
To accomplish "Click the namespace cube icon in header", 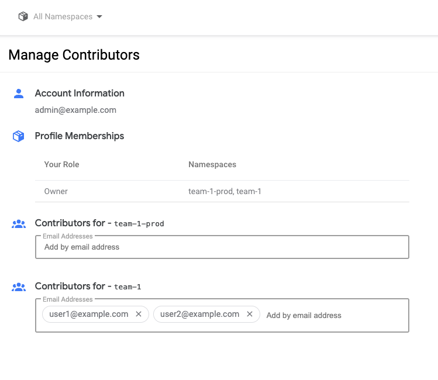I will (x=23, y=16).
